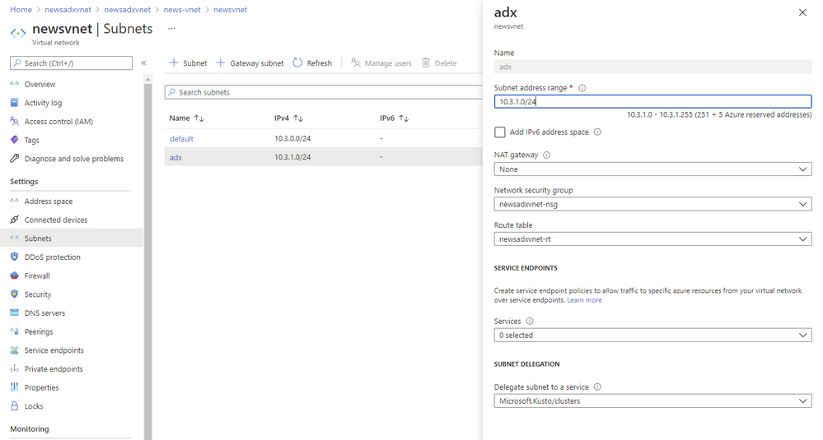The image size is (823, 440).
Task: Click the DNS servers icon
Action: point(14,313)
